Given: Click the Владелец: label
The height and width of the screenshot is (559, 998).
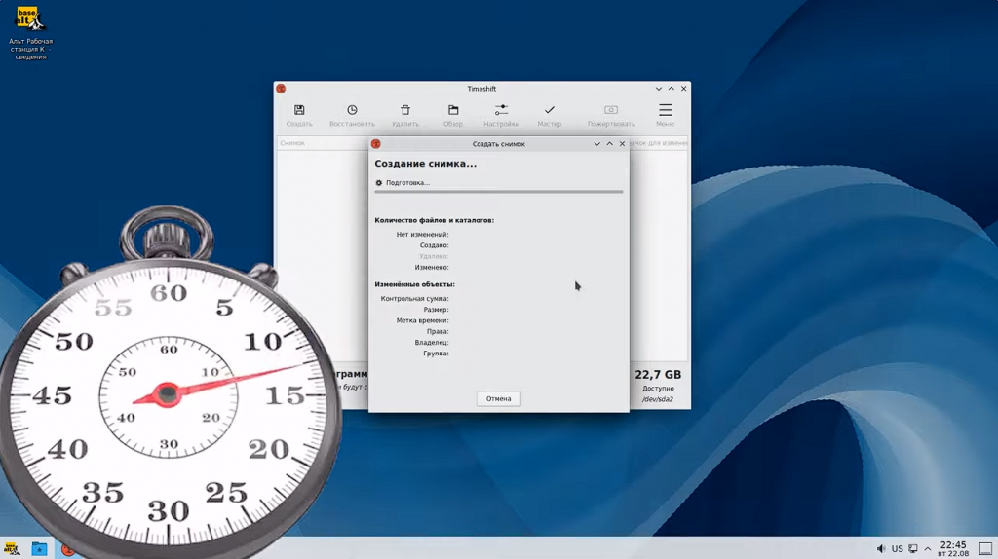Looking at the screenshot, I should pyautogui.click(x=432, y=342).
